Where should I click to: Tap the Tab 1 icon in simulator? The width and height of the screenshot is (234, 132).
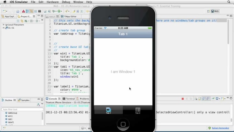tap(109, 110)
